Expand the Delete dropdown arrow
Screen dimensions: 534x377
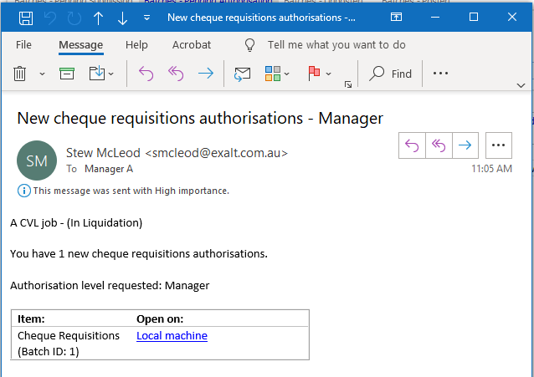(42, 74)
